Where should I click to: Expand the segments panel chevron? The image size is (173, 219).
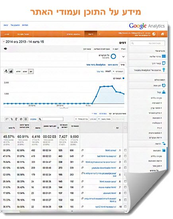(x=123, y=57)
